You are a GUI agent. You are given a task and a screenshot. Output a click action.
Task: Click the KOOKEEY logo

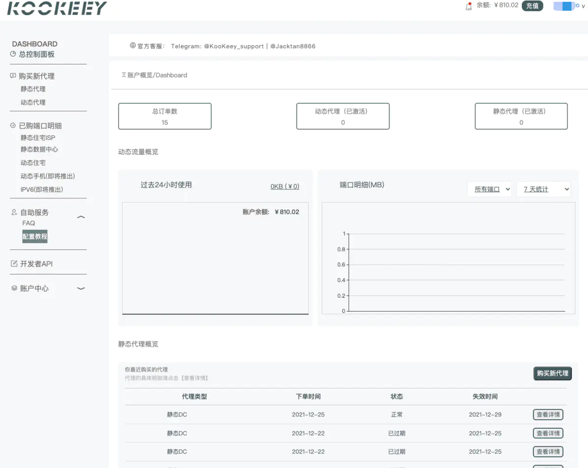57,8
